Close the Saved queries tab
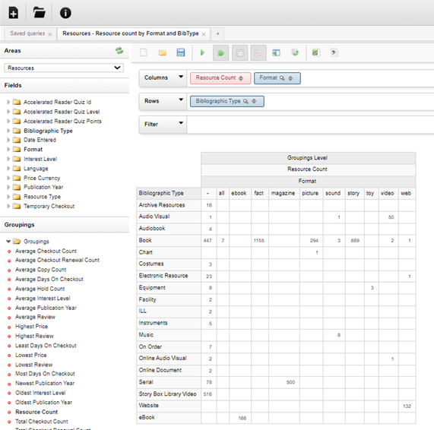 click(50, 34)
